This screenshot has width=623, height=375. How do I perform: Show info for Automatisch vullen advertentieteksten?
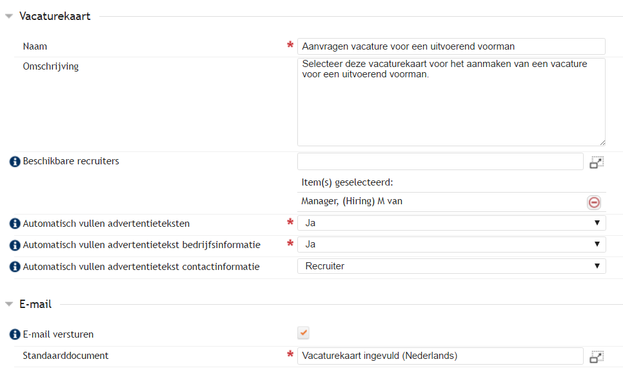(x=15, y=224)
